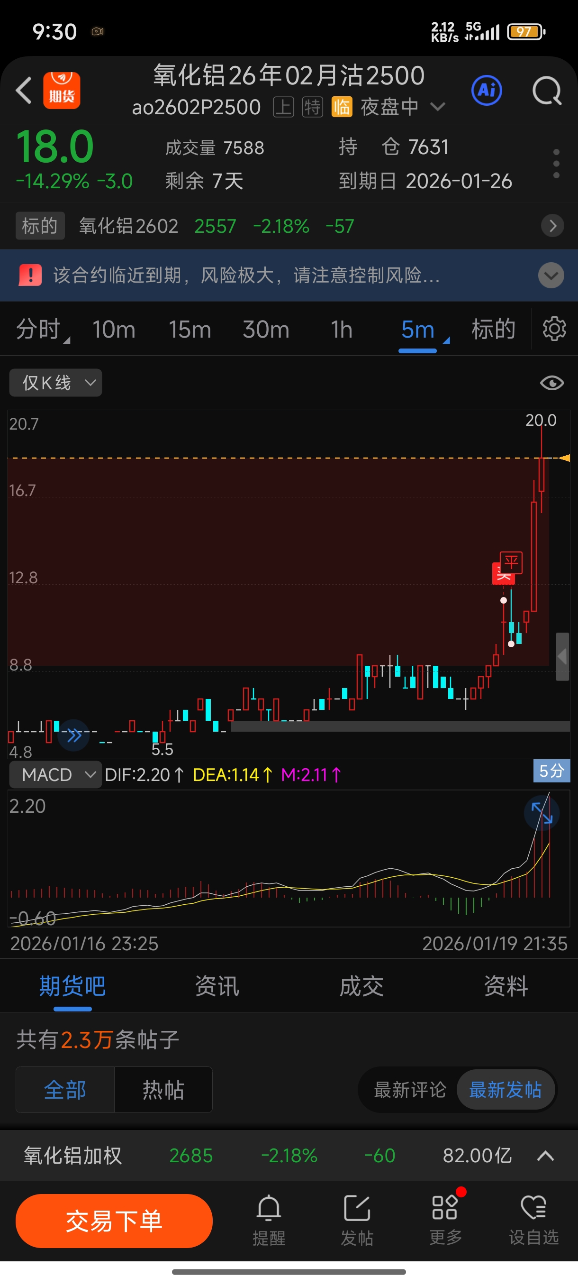This screenshot has height=1286, width=578.
Task: Sort by 最新发帖
Action: 505,1090
